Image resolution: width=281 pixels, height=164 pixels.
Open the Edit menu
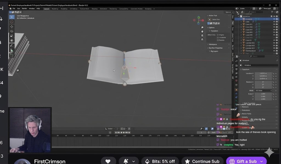[18, 9]
